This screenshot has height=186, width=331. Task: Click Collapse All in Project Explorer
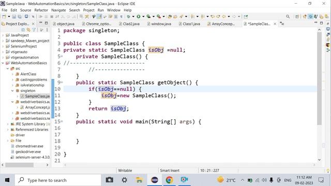[23, 30]
